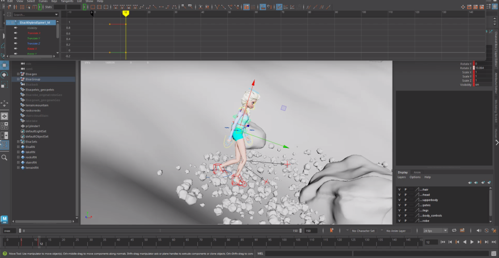Image resolution: width=499 pixels, height=258 pixels.
Task: Open the Graph Editor search filter dropdown
Action: (x=57, y=15)
